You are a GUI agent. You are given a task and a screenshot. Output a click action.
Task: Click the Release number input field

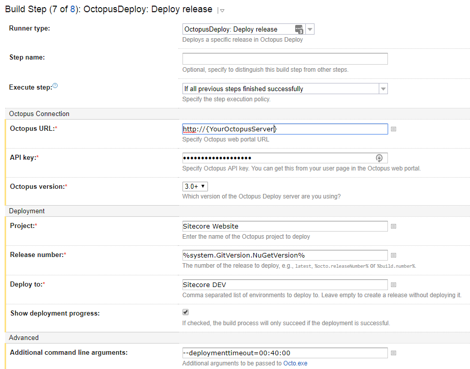pos(285,256)
